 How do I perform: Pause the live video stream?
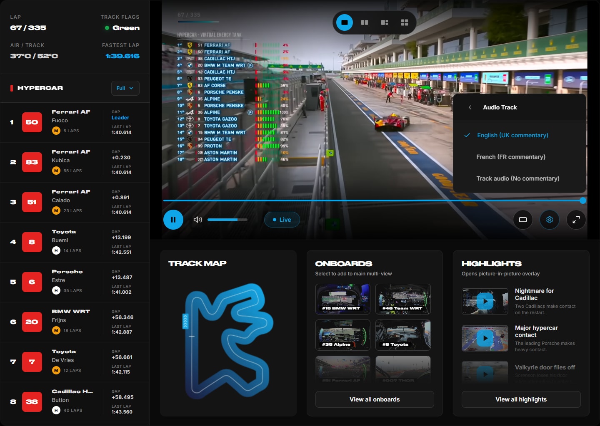point(173,220)
